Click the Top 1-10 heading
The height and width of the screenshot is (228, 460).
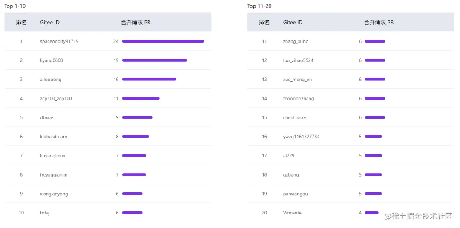(x=15, y=6)
